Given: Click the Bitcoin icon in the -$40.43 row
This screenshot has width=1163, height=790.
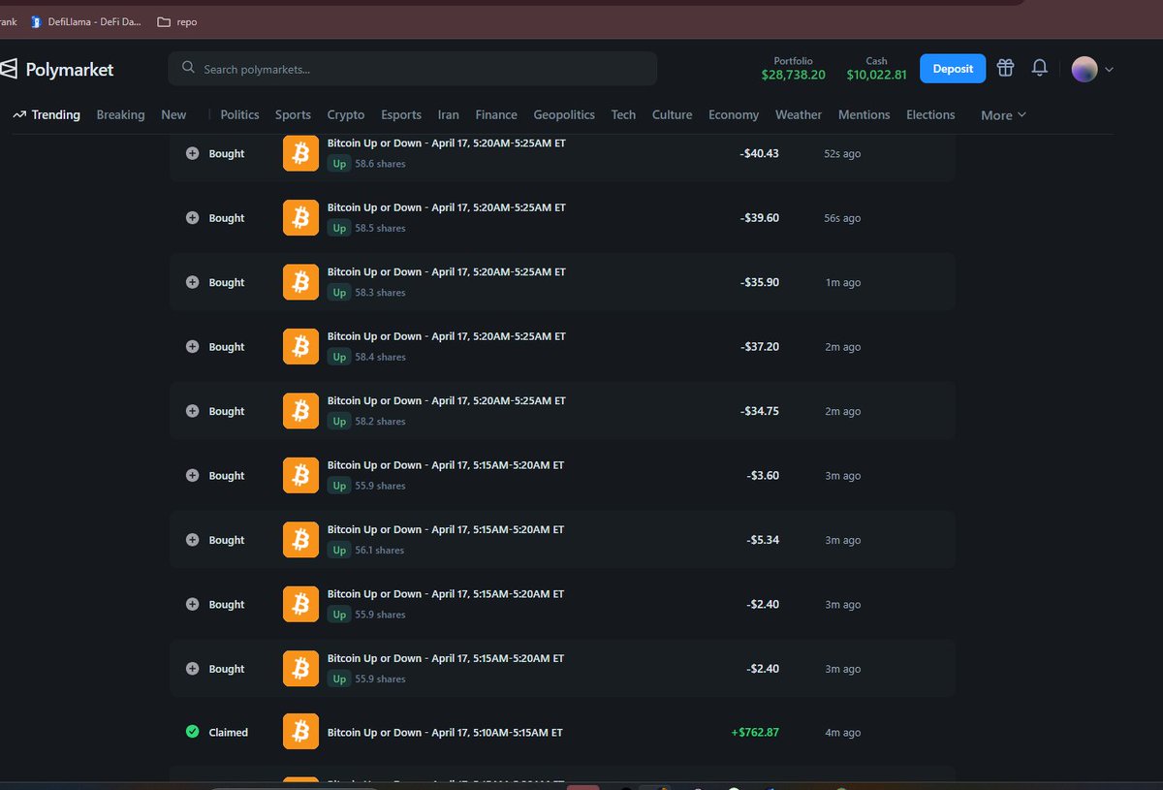Looking at the screenshot, I should (300, 153).
